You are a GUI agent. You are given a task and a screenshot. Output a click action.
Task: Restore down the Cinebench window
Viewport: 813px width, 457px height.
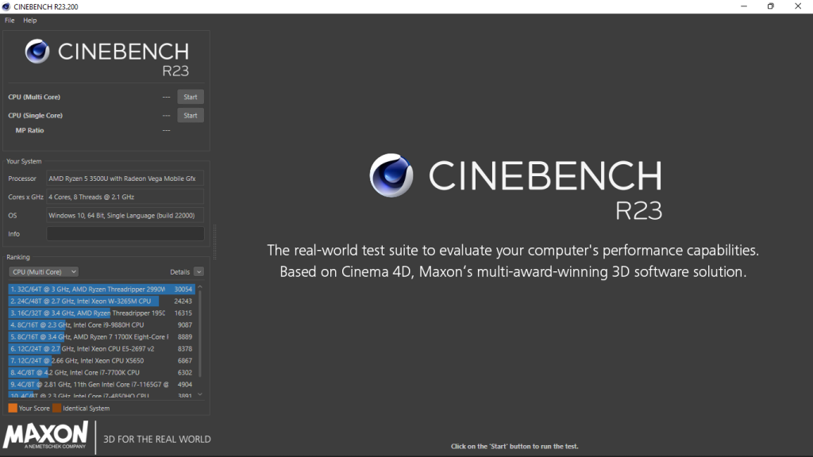771,6
